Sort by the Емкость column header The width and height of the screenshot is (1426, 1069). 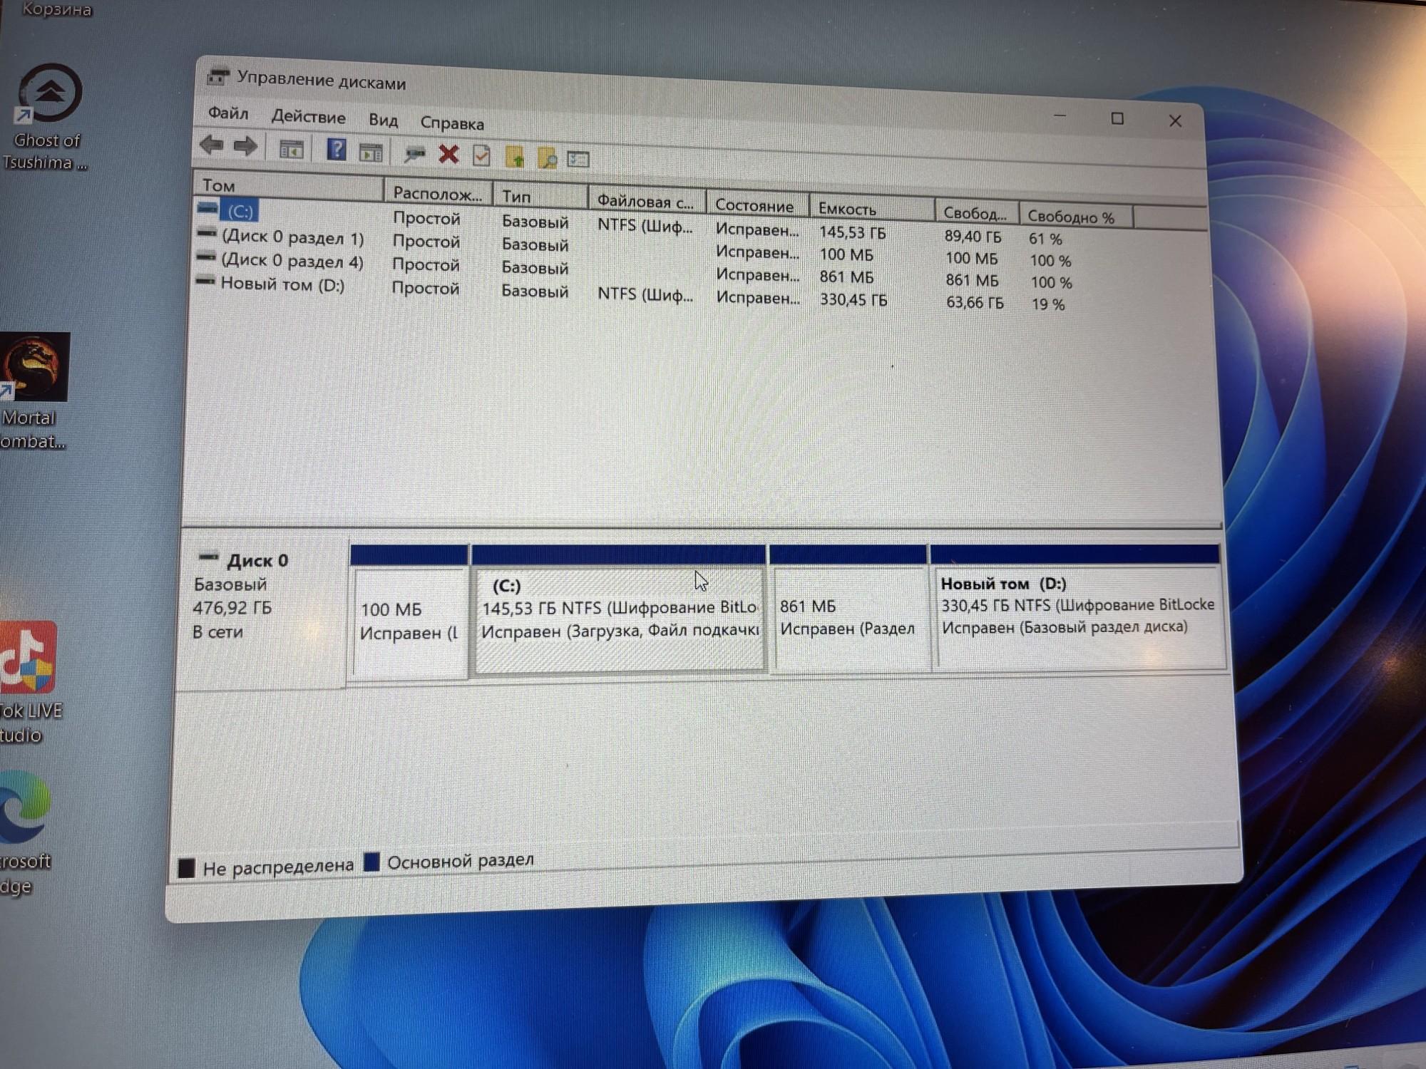coord(871,209)
